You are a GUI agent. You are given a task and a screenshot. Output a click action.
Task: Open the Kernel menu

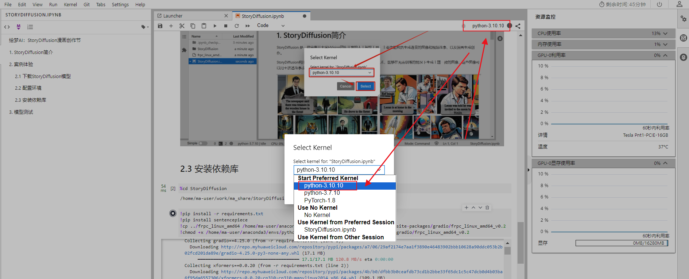[70, 4]
